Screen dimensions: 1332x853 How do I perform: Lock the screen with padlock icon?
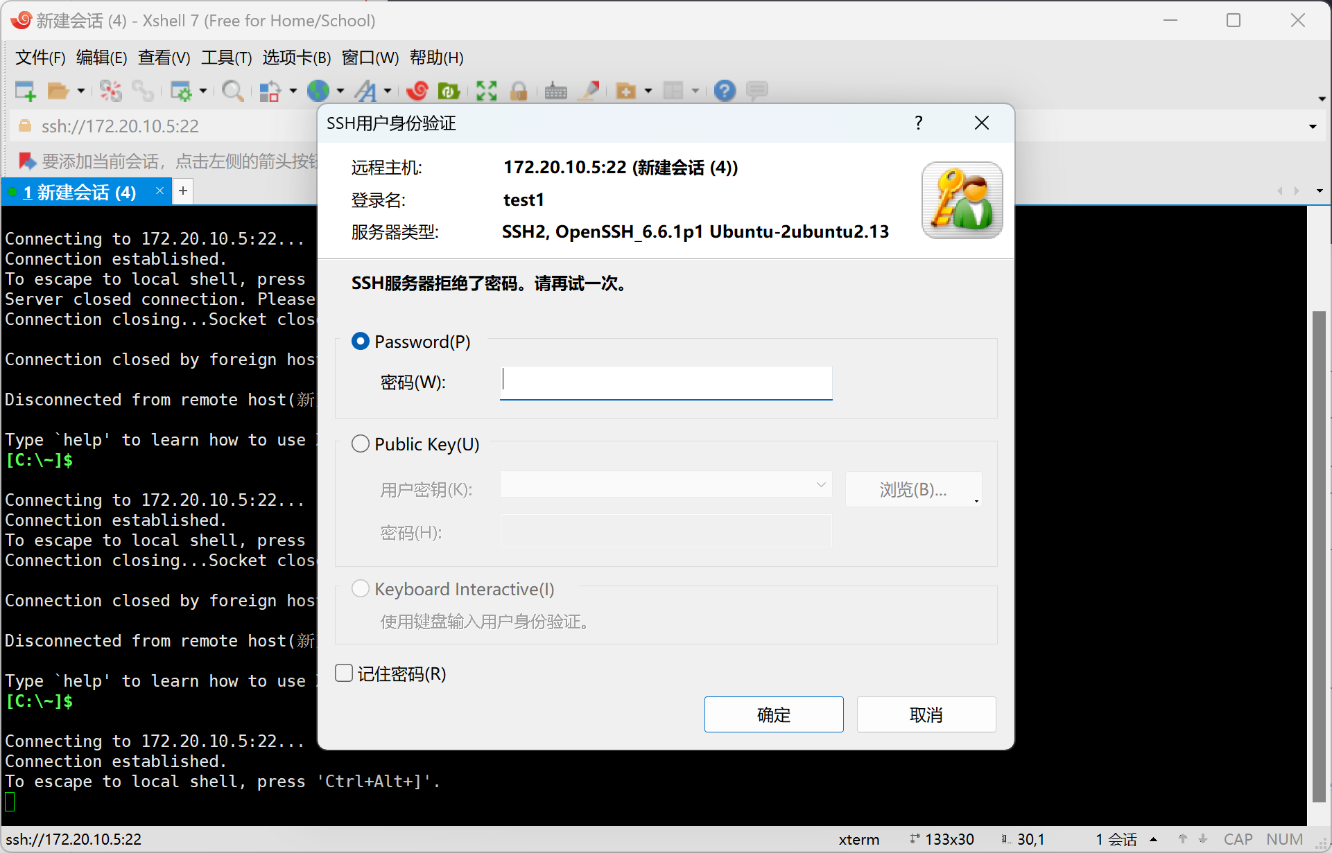coord(519,91)
